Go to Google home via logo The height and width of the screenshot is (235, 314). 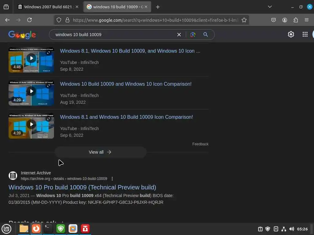pyautogui.click(x=22, y=35)
